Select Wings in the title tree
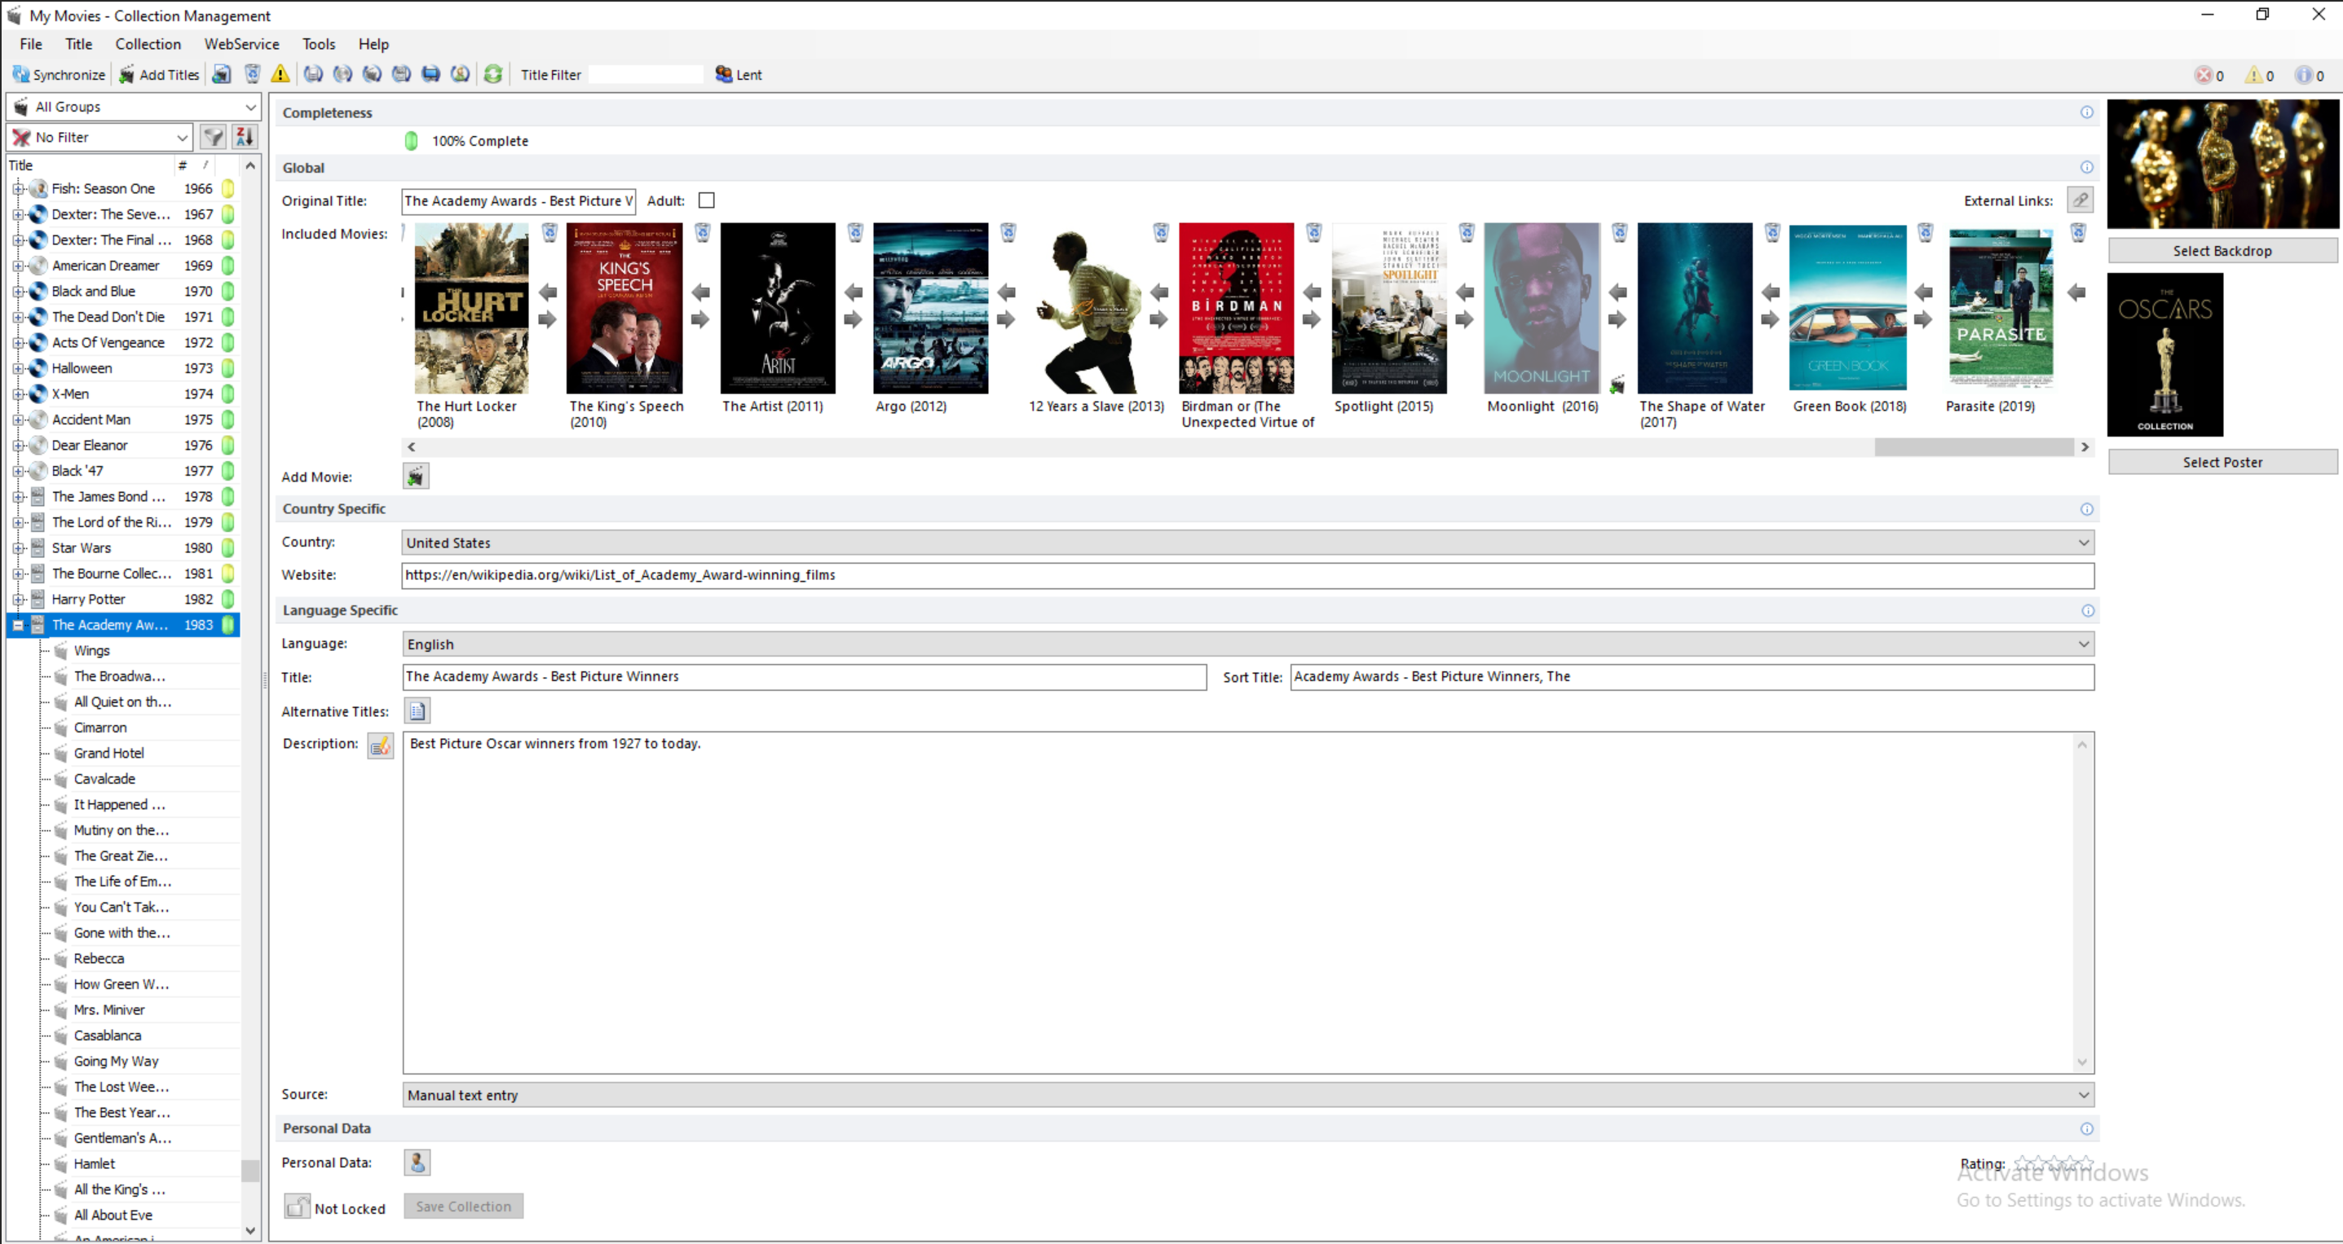The height and width of the screenshot is (1244, 2343). click(92, 651)
